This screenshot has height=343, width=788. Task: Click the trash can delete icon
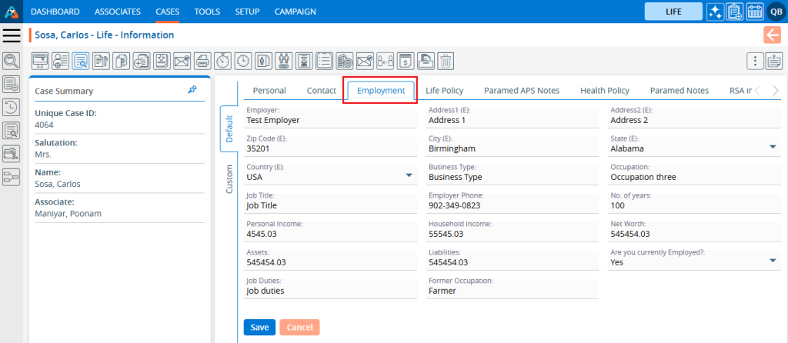click(446, 61)
